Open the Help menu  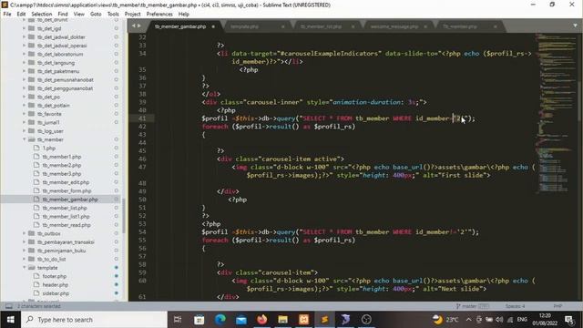(x=184, y=15)
